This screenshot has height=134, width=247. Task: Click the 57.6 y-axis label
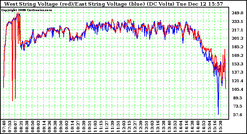click(x=238, y=115)
